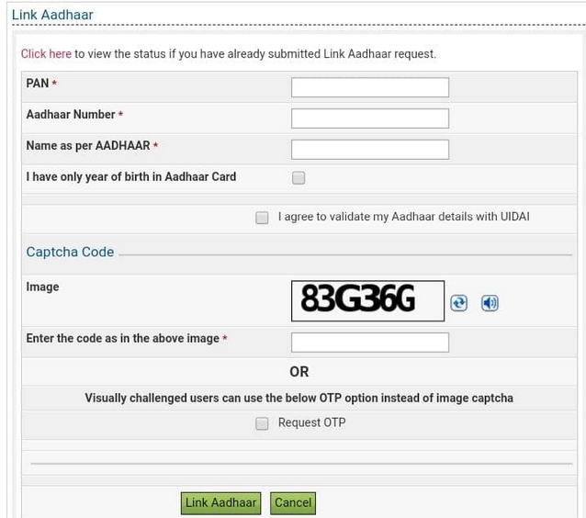The height and width of the screenshot is (518, 586).
Task: Click the PAN input field
Action: [370, 87]
